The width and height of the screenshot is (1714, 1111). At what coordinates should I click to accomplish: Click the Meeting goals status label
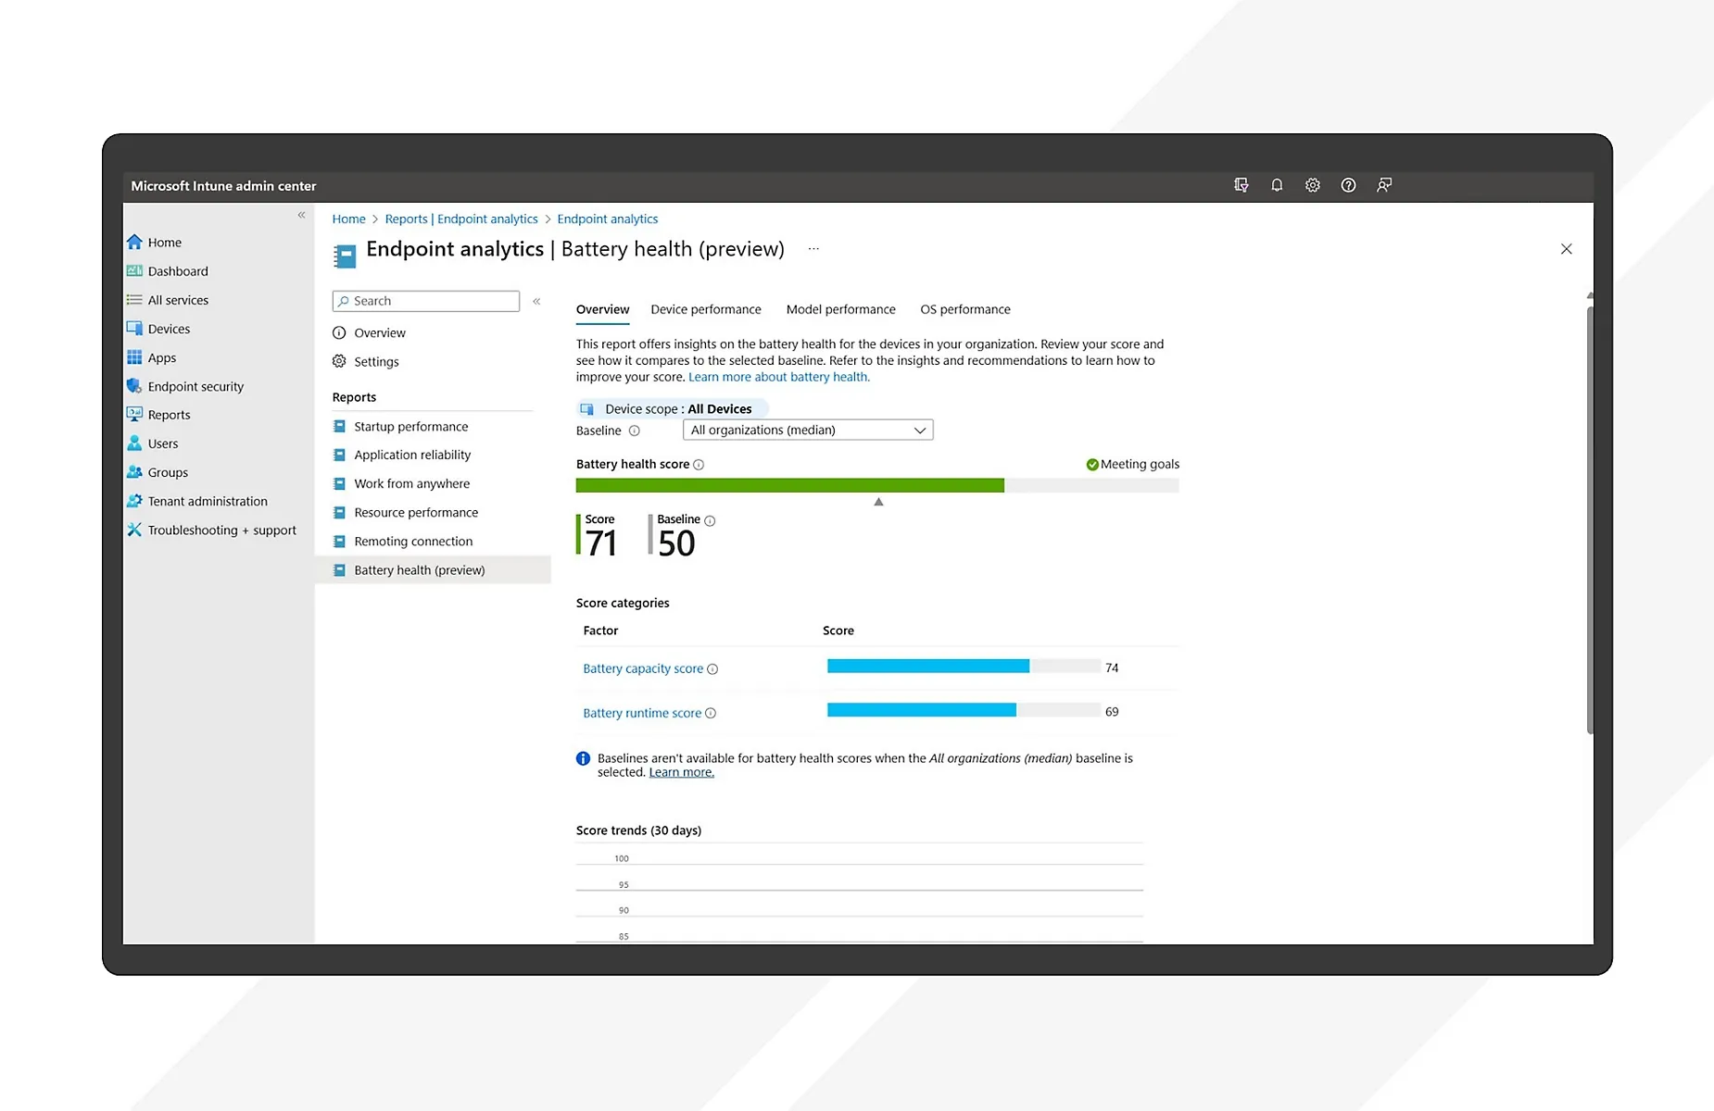click(1132, 465)
